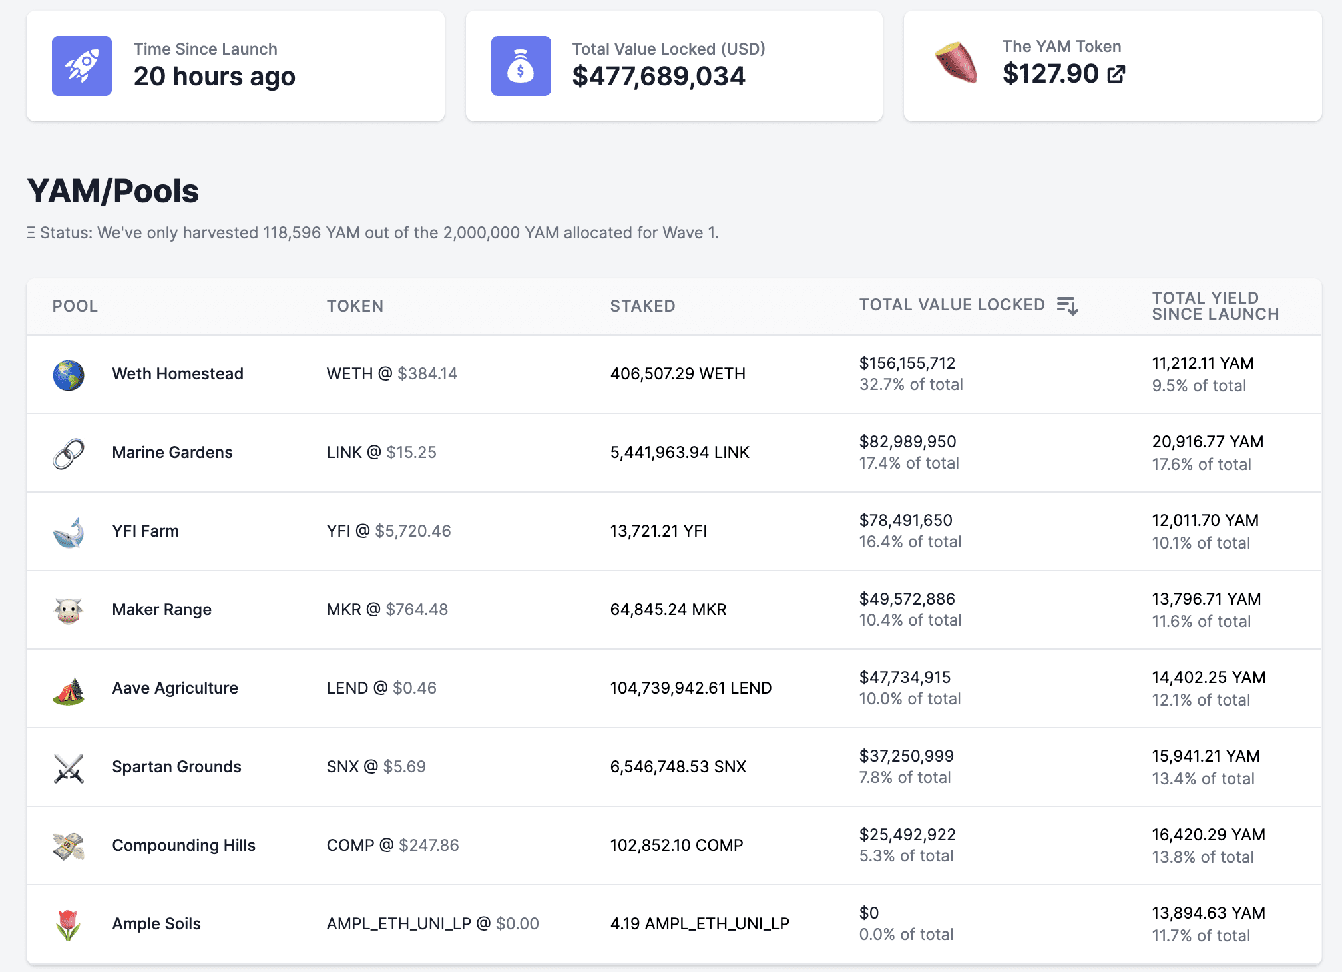Click the AMPL_ETH_UNI_LP @ $0.00 token cell
The width and height of the screenshot is (1342, 972).
[x=433, y=924]
